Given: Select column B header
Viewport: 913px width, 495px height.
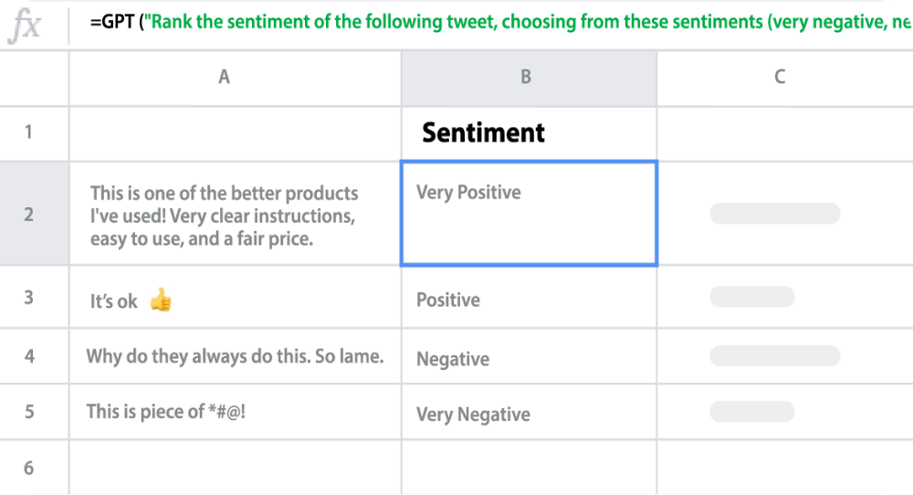Looking at the screenshot, I should 526,78.
